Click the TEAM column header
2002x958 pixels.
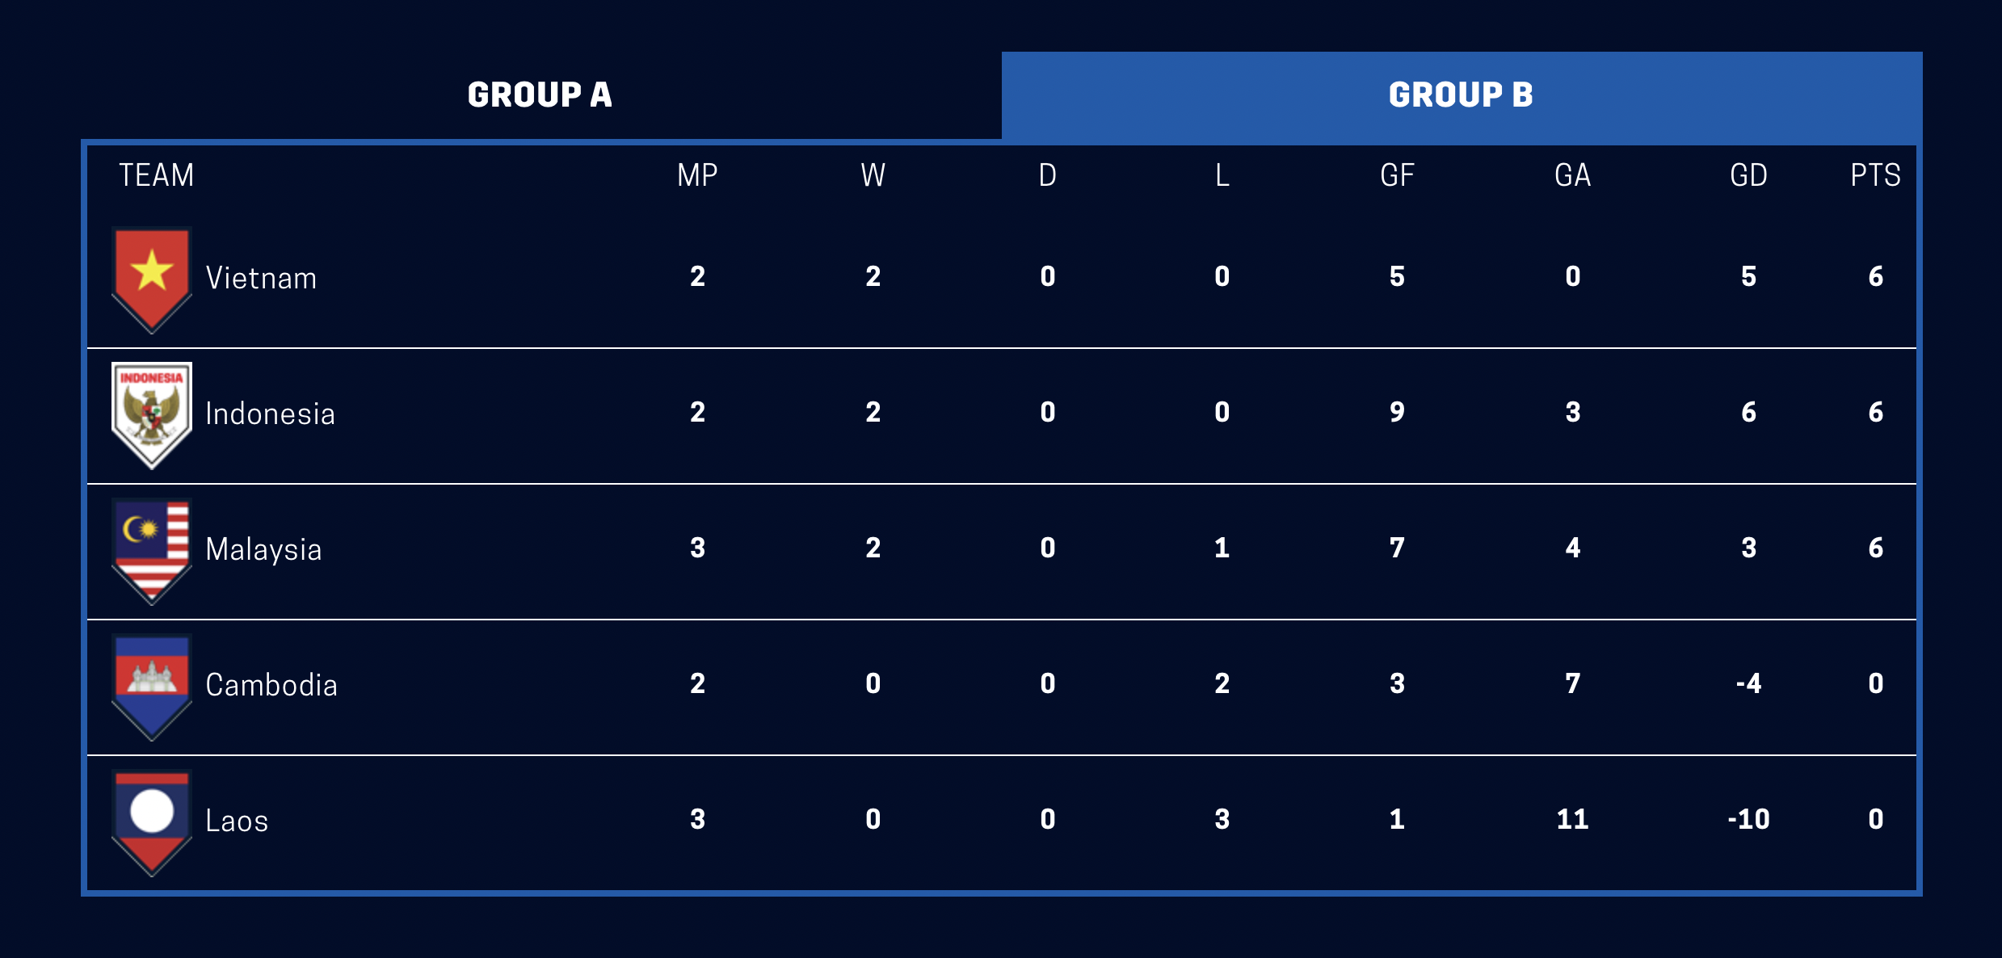156,175
